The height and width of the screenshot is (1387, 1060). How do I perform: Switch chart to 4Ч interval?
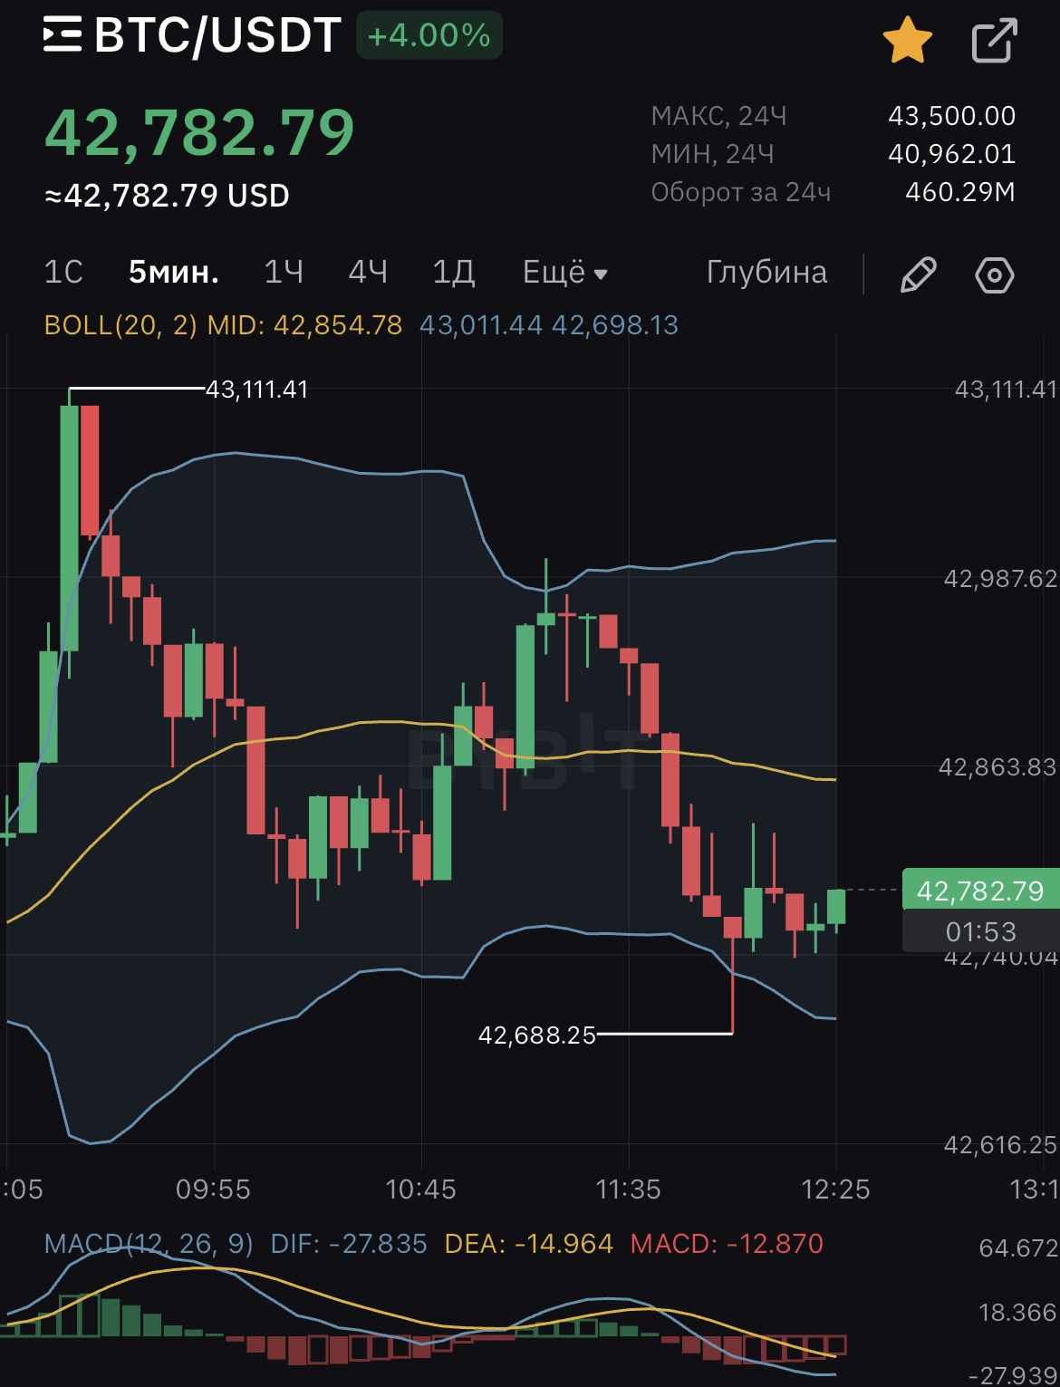pos(368,273)
